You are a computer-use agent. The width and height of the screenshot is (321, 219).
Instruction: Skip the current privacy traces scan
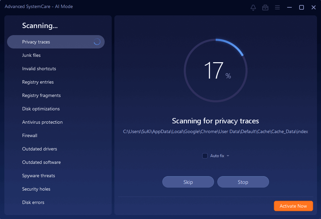coord(188,182)
